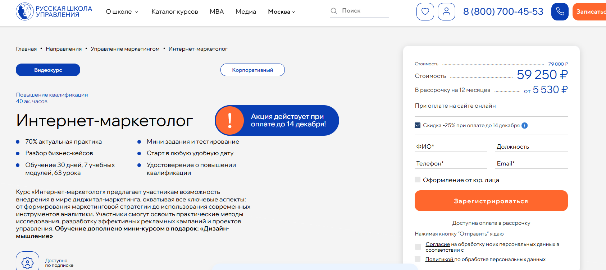Open the 'Каталог курсов' menu item

click(x=175, y=12)
